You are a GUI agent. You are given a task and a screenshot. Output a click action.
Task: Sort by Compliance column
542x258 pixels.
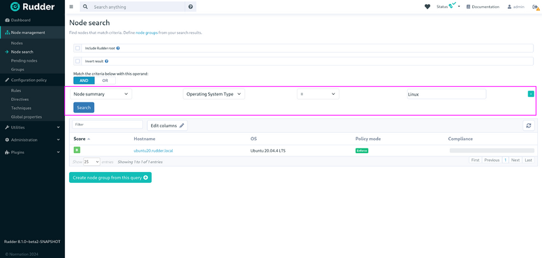point(461,139)
